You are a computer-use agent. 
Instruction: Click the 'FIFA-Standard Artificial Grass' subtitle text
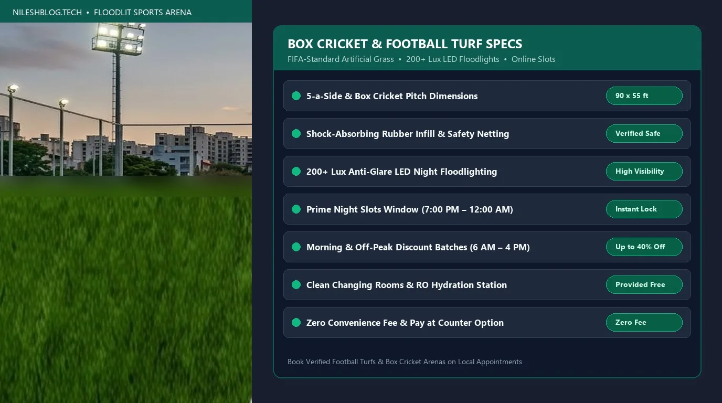[341, 59]
